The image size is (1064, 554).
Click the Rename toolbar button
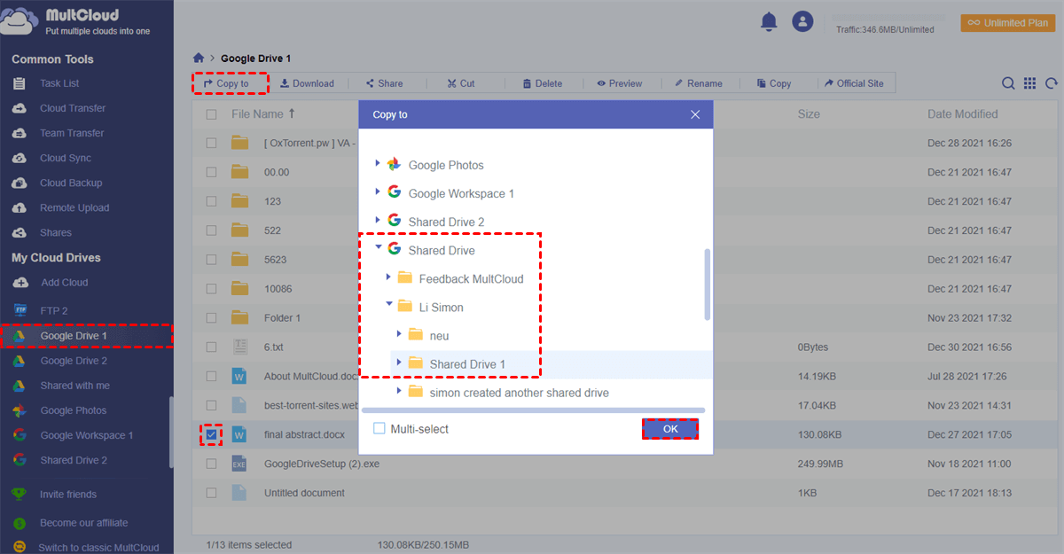point(698,83)
